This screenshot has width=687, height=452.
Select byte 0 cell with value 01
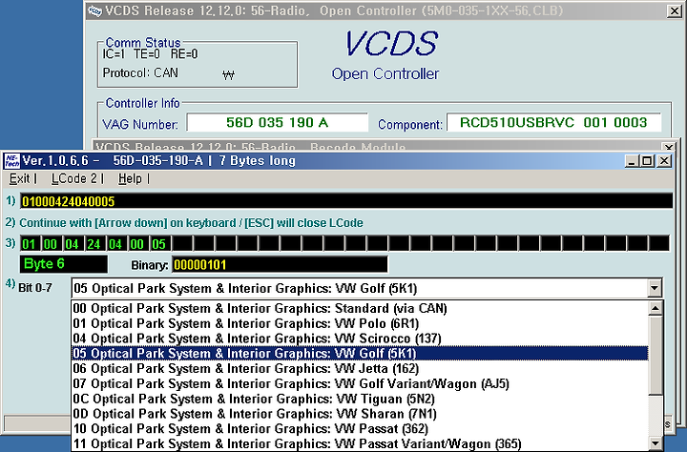tap(30, 243)
